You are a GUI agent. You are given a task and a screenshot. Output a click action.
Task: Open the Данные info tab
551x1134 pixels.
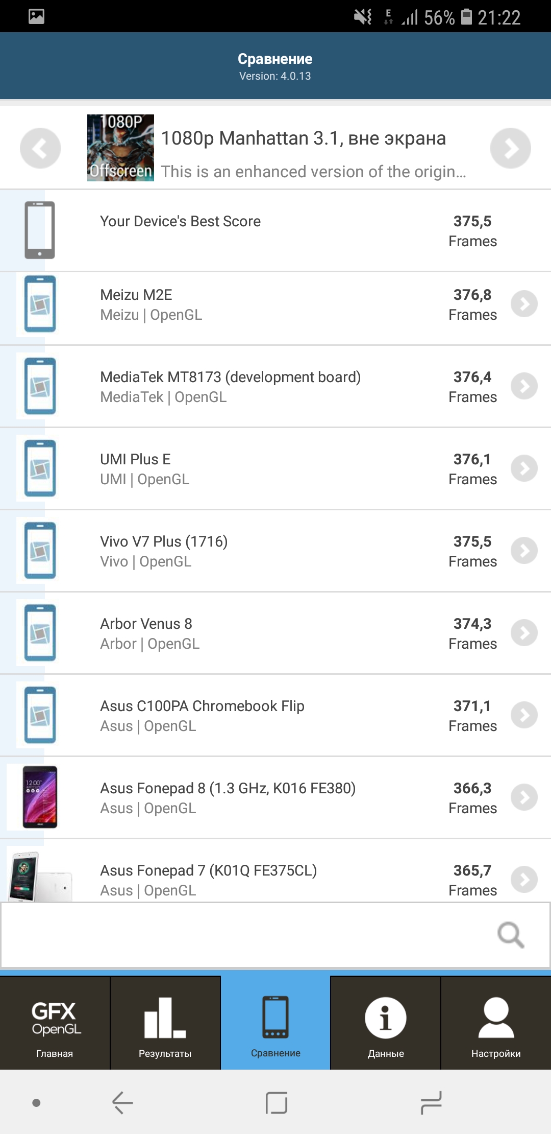pos(386,1023)
